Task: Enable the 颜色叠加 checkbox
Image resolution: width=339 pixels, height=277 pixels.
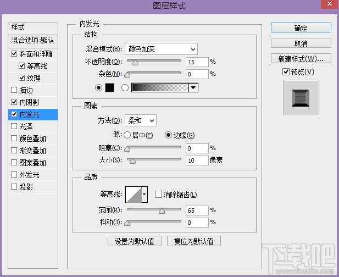Action: coord(14,138)
